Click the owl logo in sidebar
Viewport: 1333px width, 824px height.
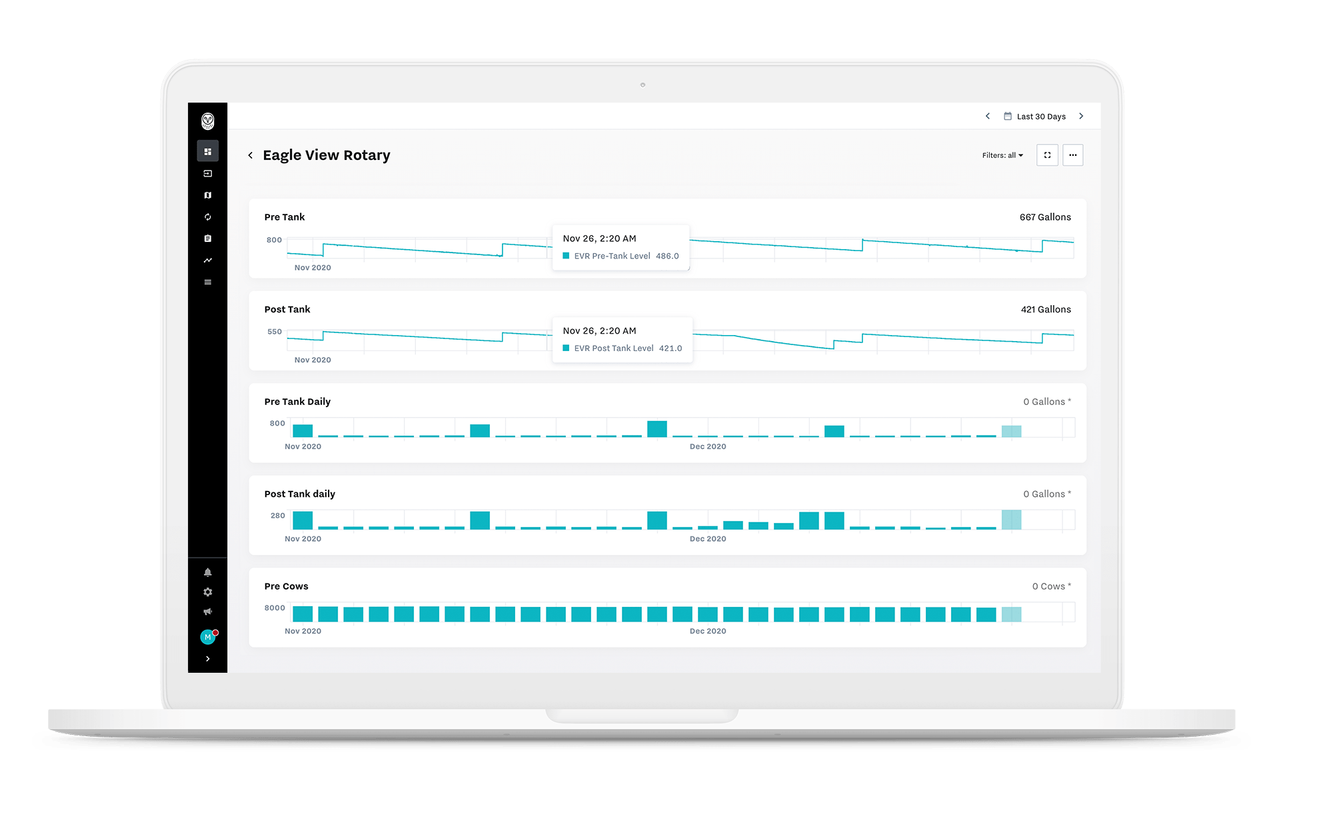tap(207, 121)
